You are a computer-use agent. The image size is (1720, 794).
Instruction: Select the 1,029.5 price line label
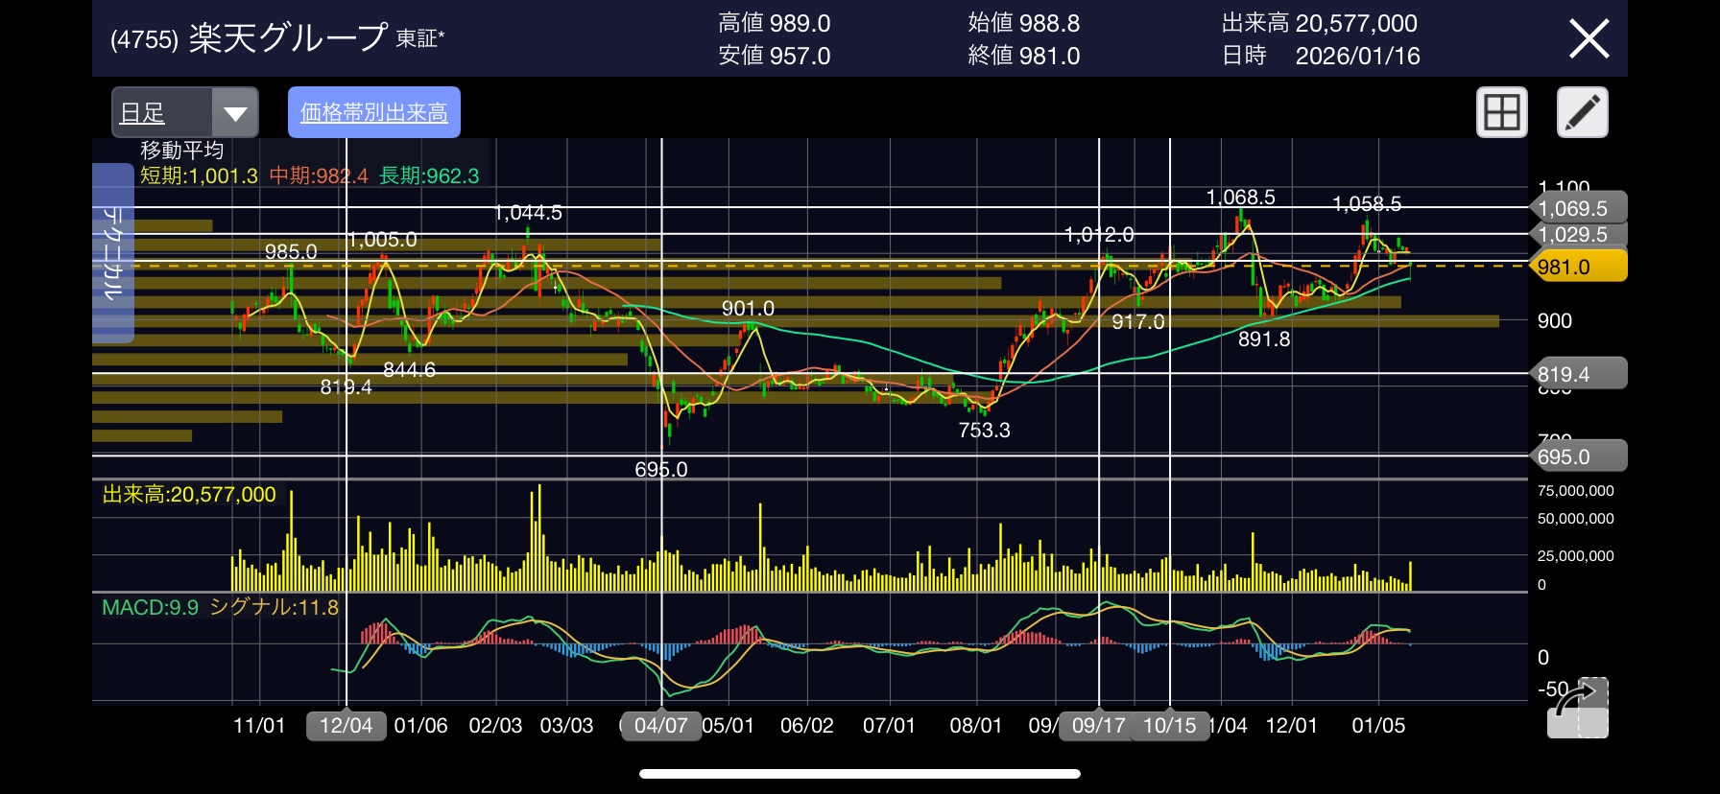(x=1576, y=234)
